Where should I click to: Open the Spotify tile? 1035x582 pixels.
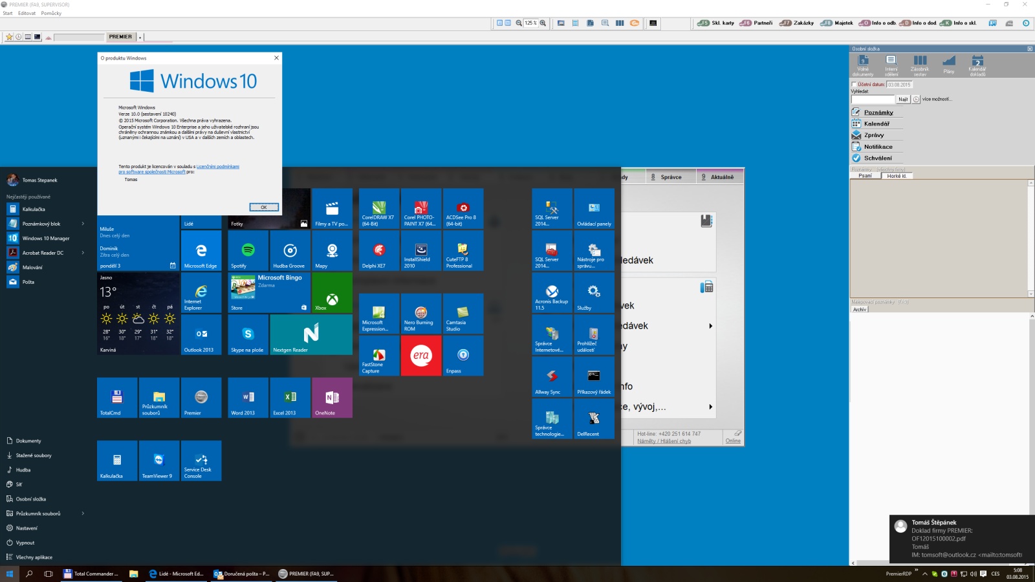pyautogui.click(x=248, y=250)
